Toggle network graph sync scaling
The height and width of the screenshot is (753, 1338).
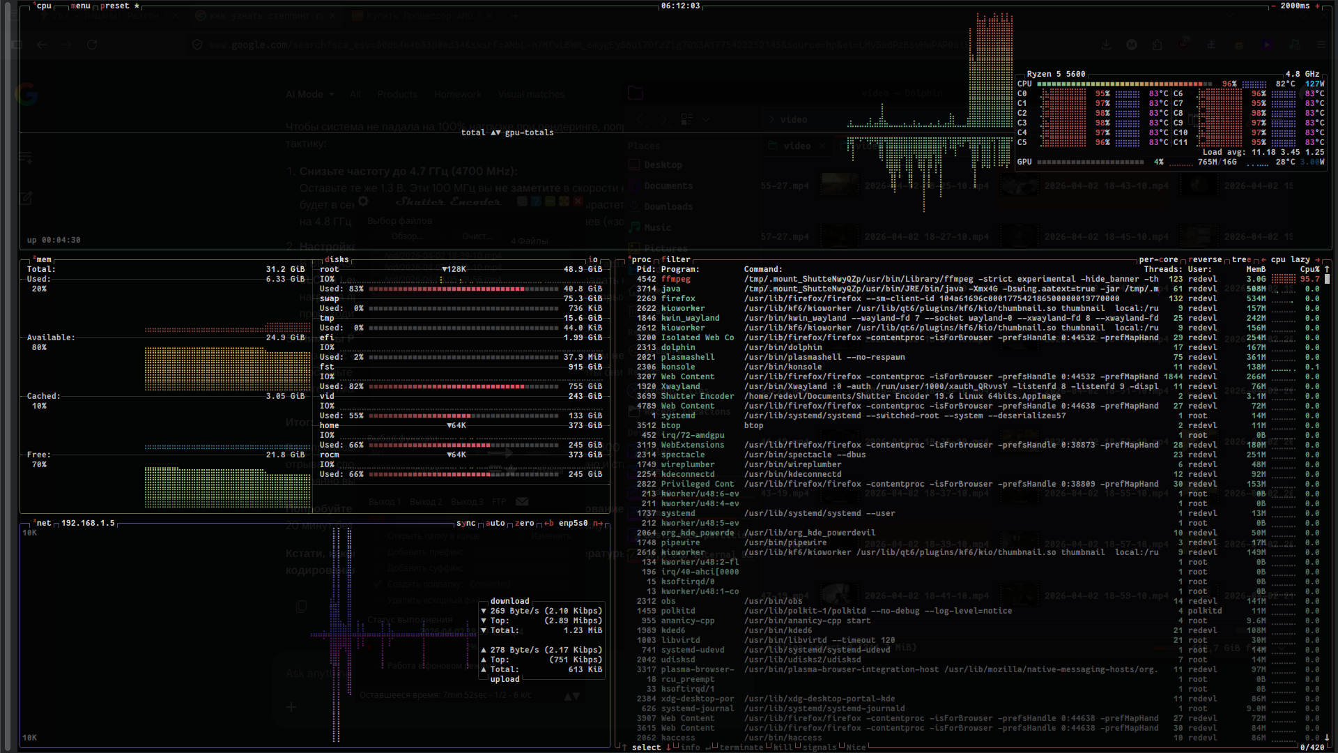[x=466, y=523]
